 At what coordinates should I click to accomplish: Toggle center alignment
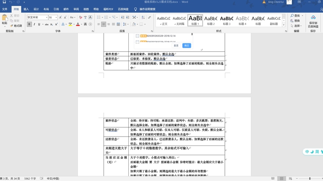(x=104, y=24)
